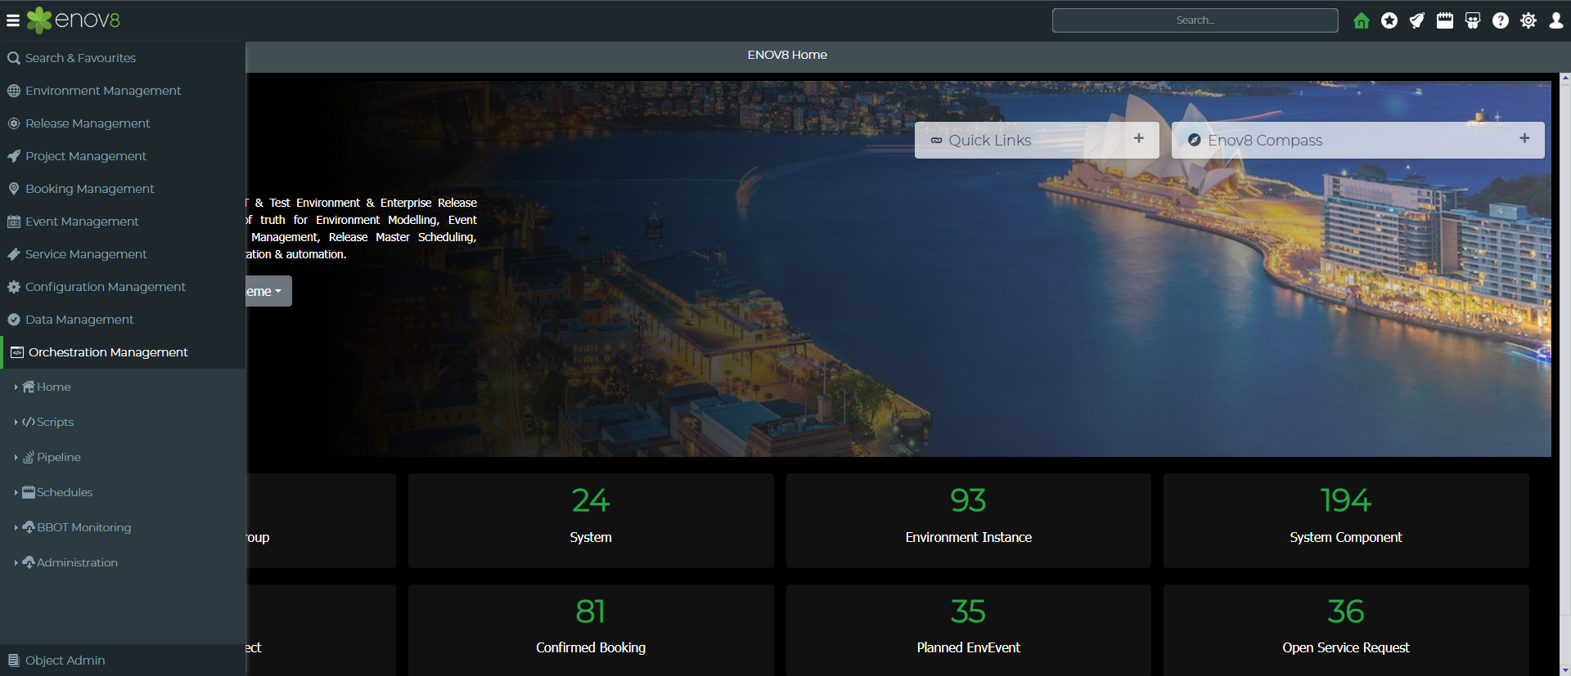Click the Service Management tag icon
This screenshot has width=1571, height=676.
click(14, 254)
